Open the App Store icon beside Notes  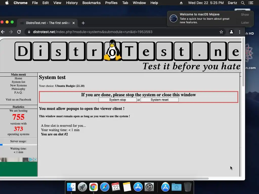coord(138,187)
